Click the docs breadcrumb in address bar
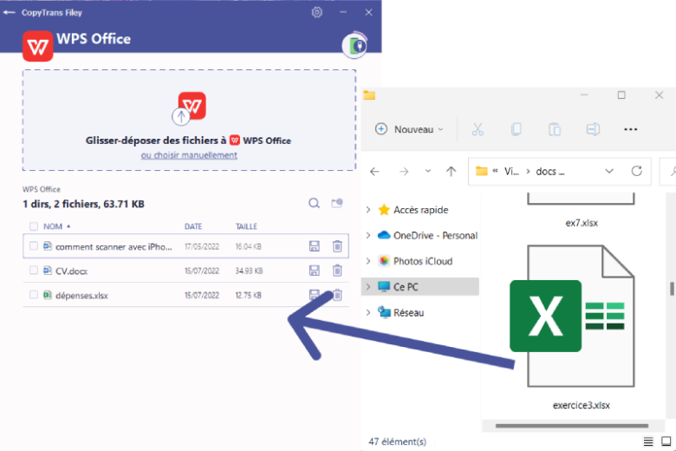Viewport: 676px width, 451px height. coord(549,172)
